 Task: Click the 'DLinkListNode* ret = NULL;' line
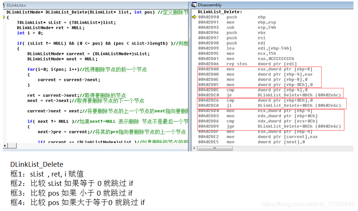point(51,28)
